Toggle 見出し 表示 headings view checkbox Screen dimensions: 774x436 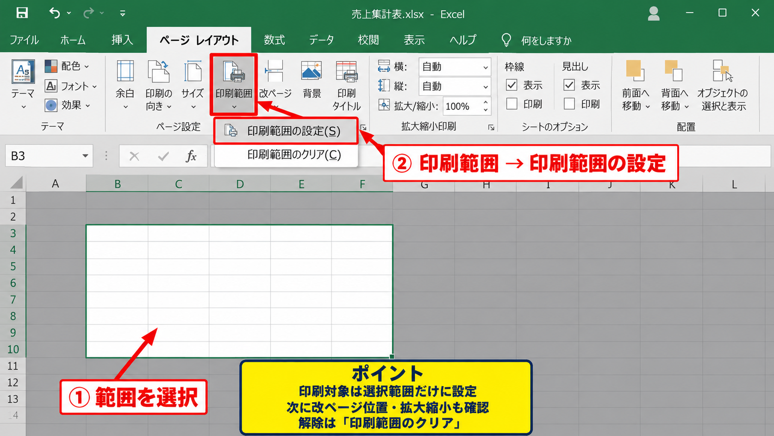(x=569, y=85)
